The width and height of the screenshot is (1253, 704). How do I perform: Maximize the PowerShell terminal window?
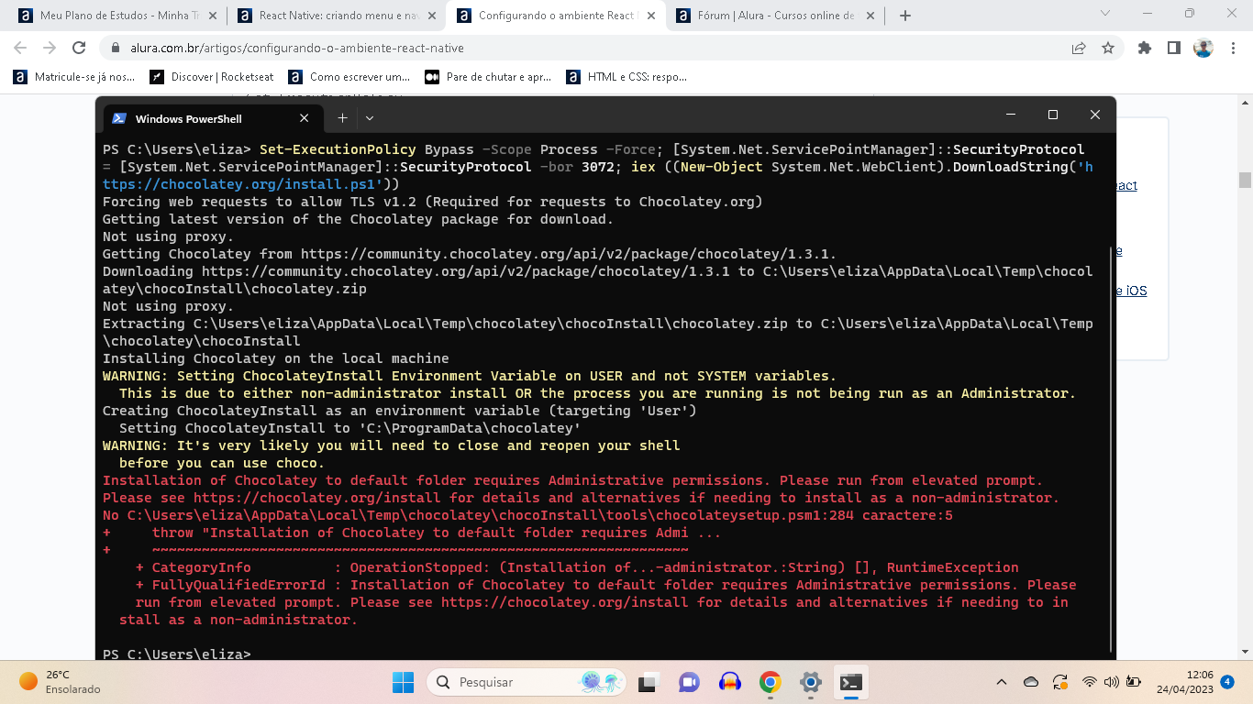tap(1053, 115)
